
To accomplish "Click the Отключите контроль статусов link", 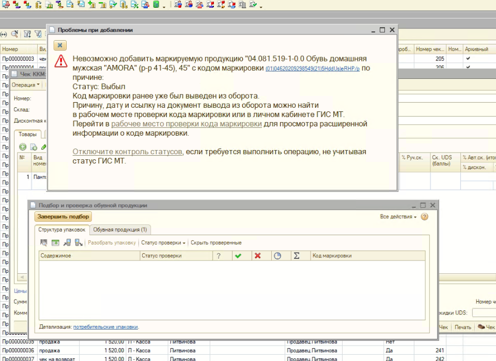I will [128, 152].
